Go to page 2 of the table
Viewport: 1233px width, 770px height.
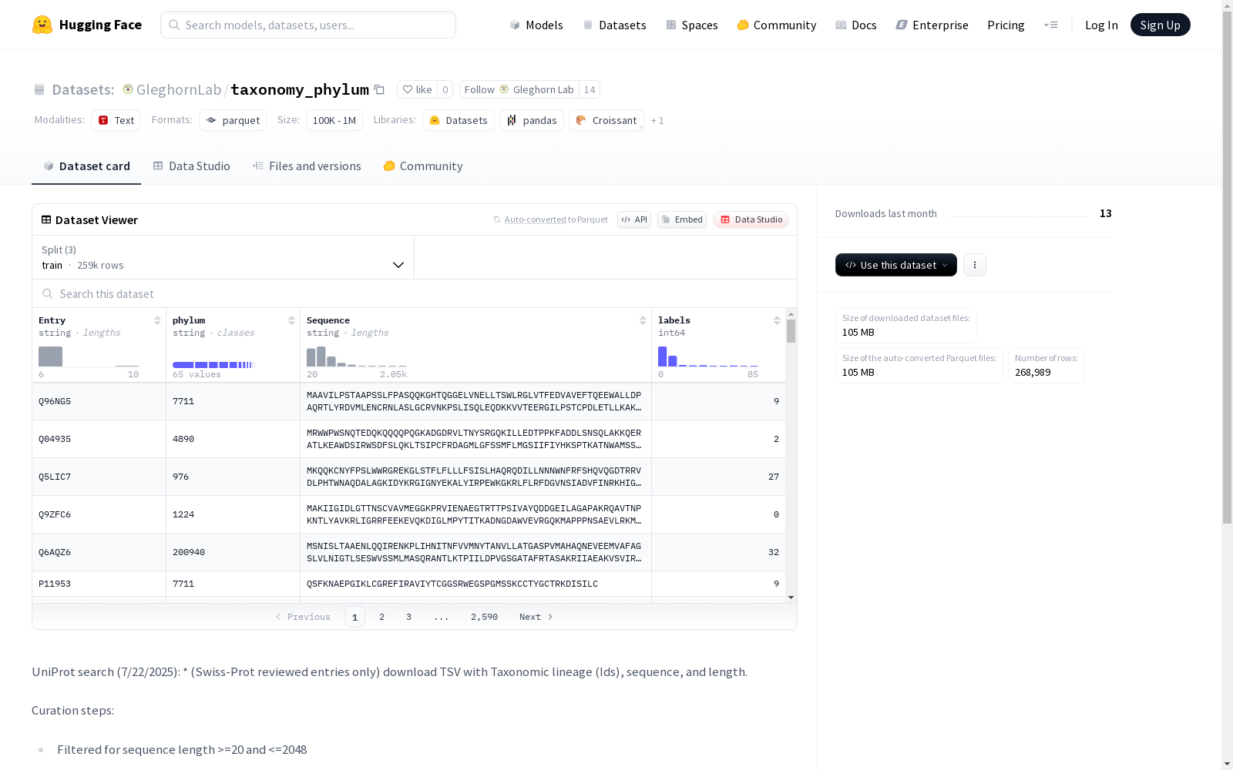point(381,617)
